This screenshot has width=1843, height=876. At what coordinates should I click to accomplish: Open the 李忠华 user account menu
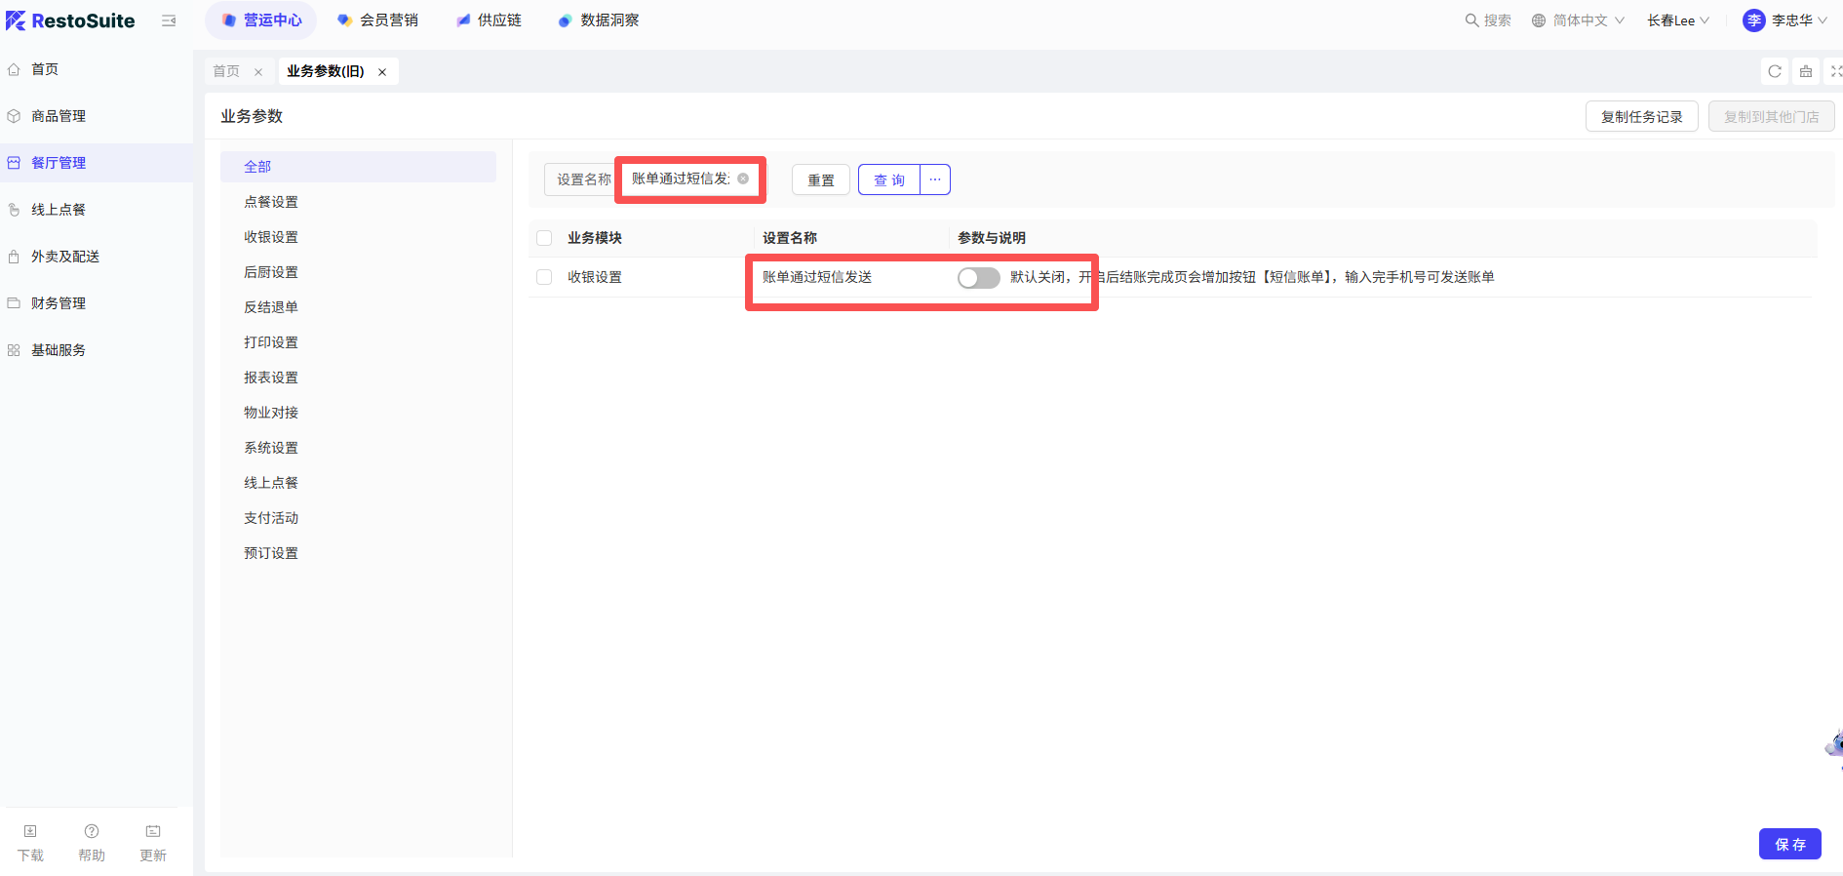(x=1784, y=20)
